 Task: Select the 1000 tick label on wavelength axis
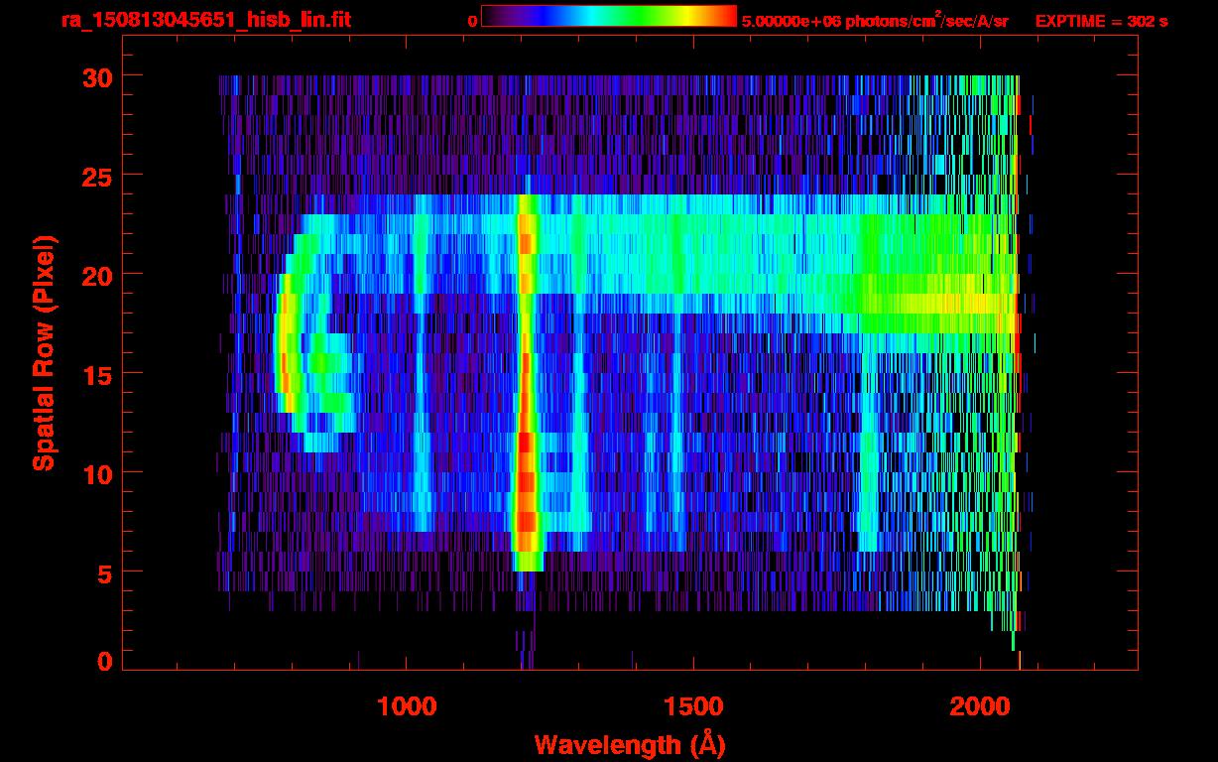(407, 705)
